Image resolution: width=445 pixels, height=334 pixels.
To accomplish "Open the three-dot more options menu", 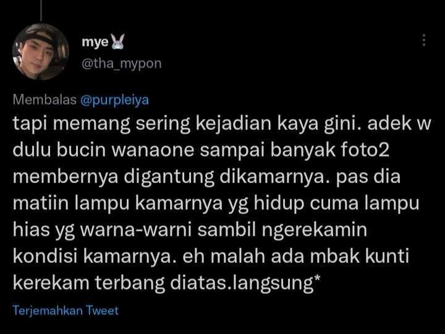I will (x=424, y=40).
